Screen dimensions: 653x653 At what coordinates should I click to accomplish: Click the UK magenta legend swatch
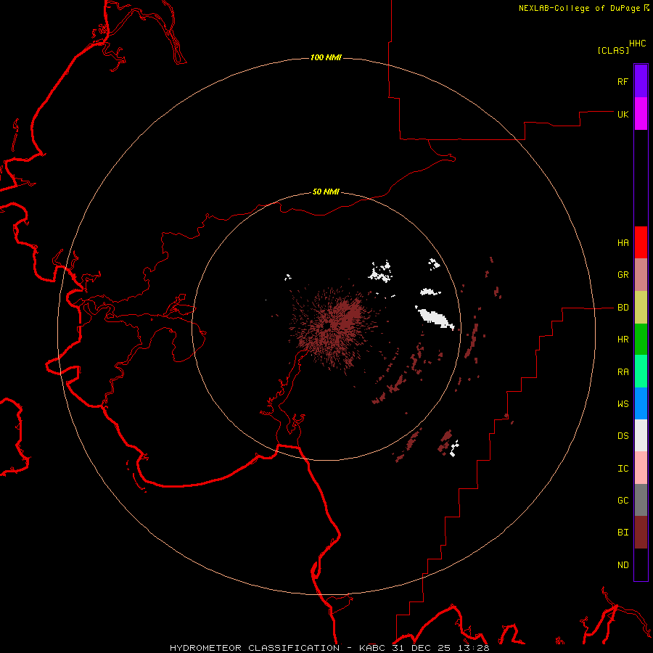[641, 114]
